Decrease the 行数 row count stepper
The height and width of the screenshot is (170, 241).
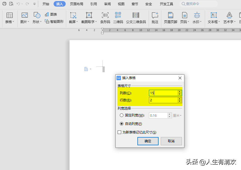[179, 101]
